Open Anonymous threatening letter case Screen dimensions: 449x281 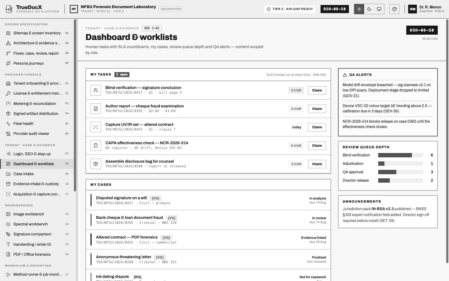(x=208, y=259)
